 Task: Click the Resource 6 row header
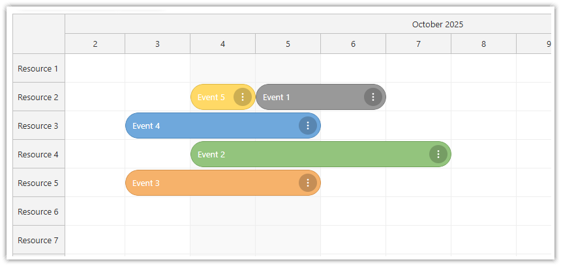38,211
